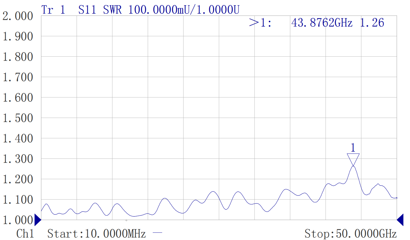Click the dash indicator after the start frequency
The height and width of the screenshot is (240, 410).
pyautogui.click(x=158, y=233)
